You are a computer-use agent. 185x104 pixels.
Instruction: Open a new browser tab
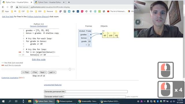tap(69, 2)
